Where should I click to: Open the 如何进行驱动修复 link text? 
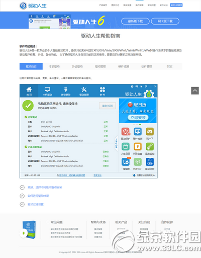pos(38,196)
